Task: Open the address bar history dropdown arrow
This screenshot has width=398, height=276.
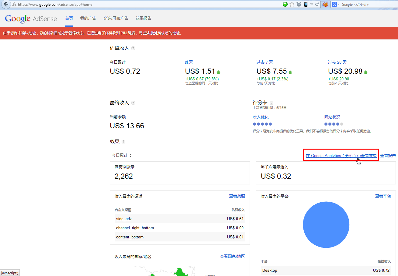Action: point(312,4)
